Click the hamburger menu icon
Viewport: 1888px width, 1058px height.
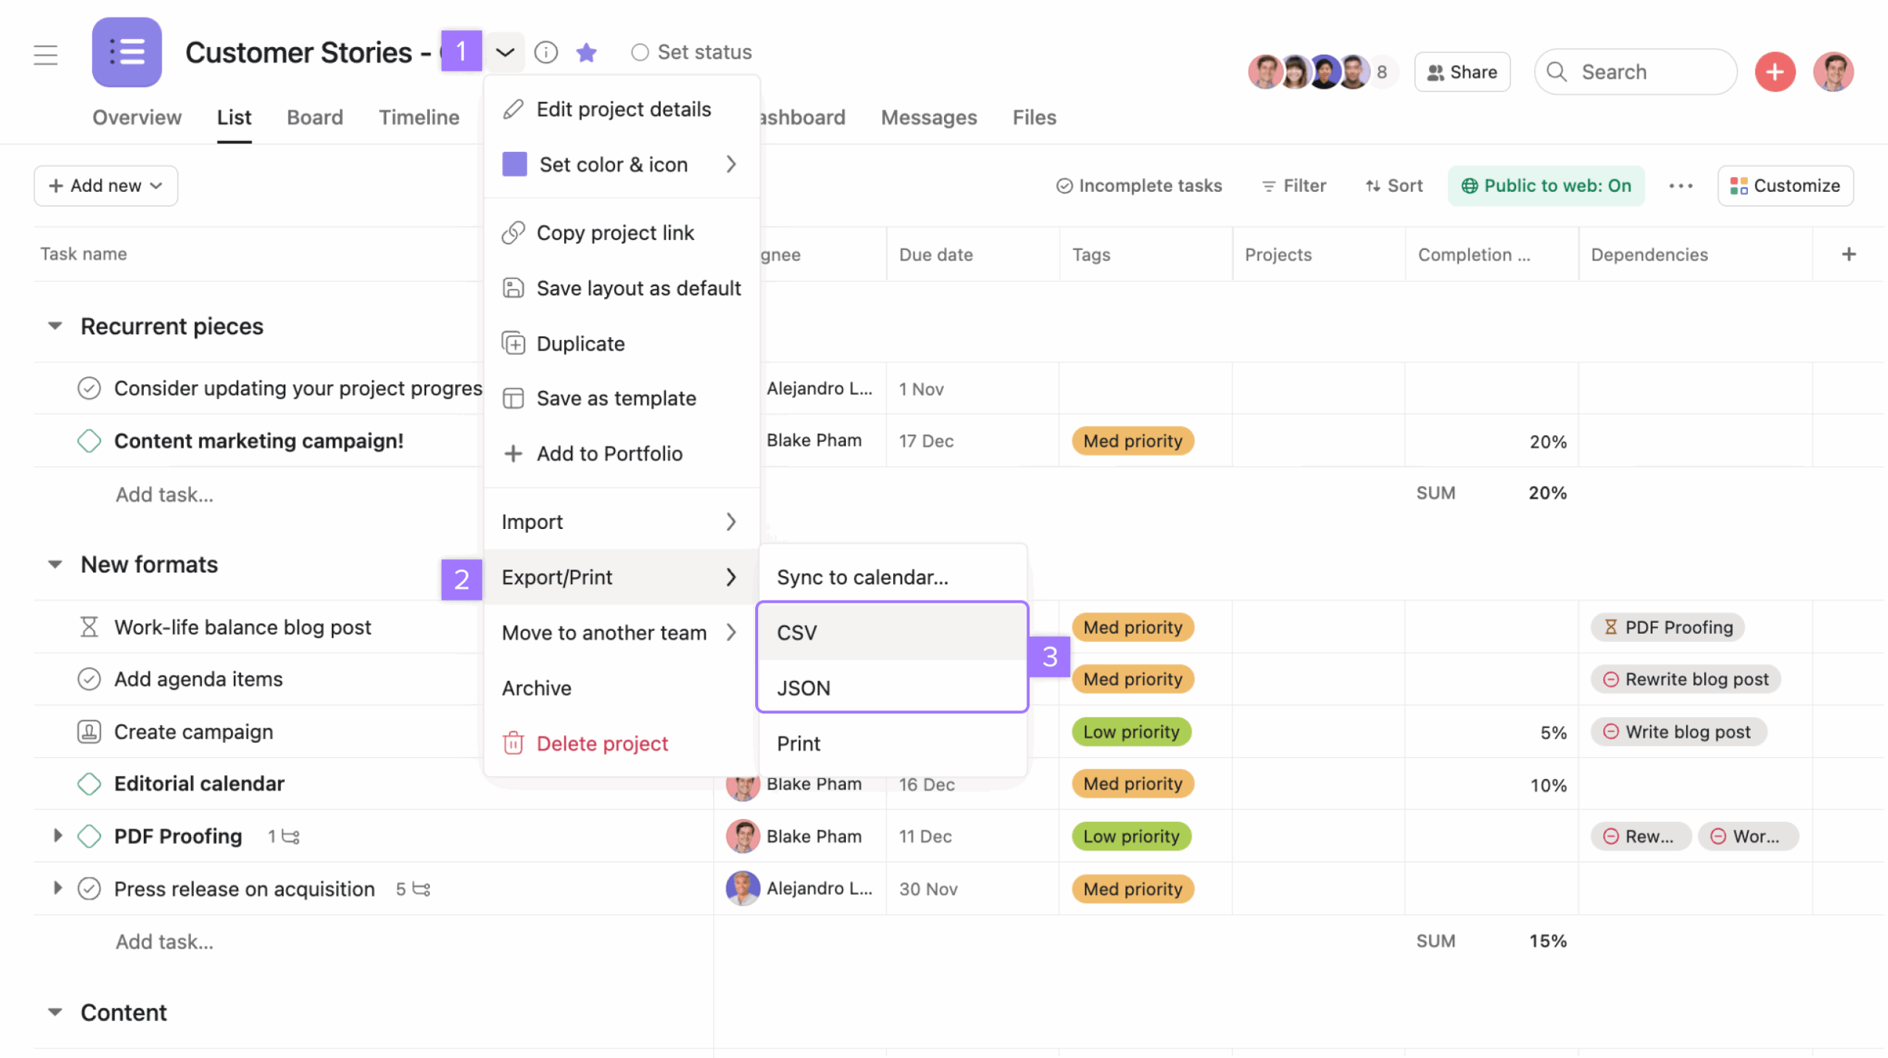click(45, 54)
